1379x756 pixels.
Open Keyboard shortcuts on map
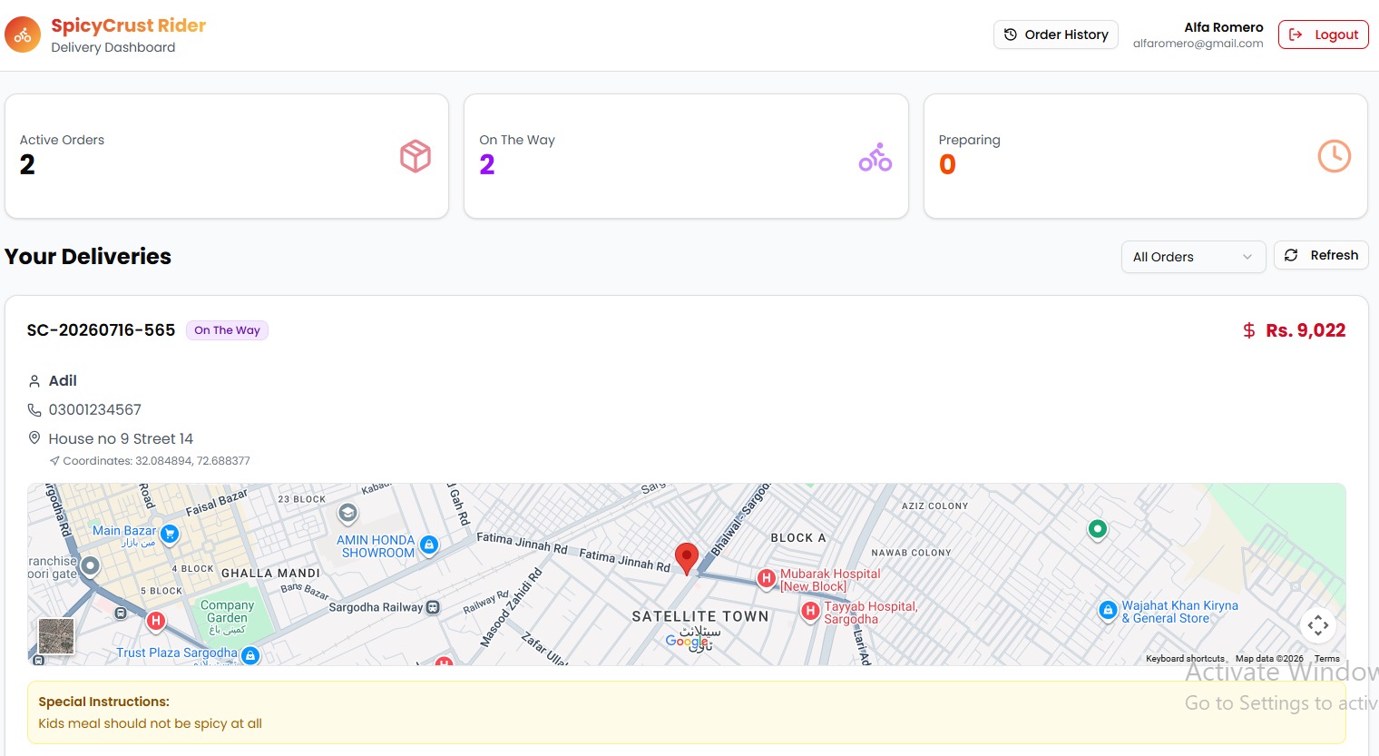1185,659
